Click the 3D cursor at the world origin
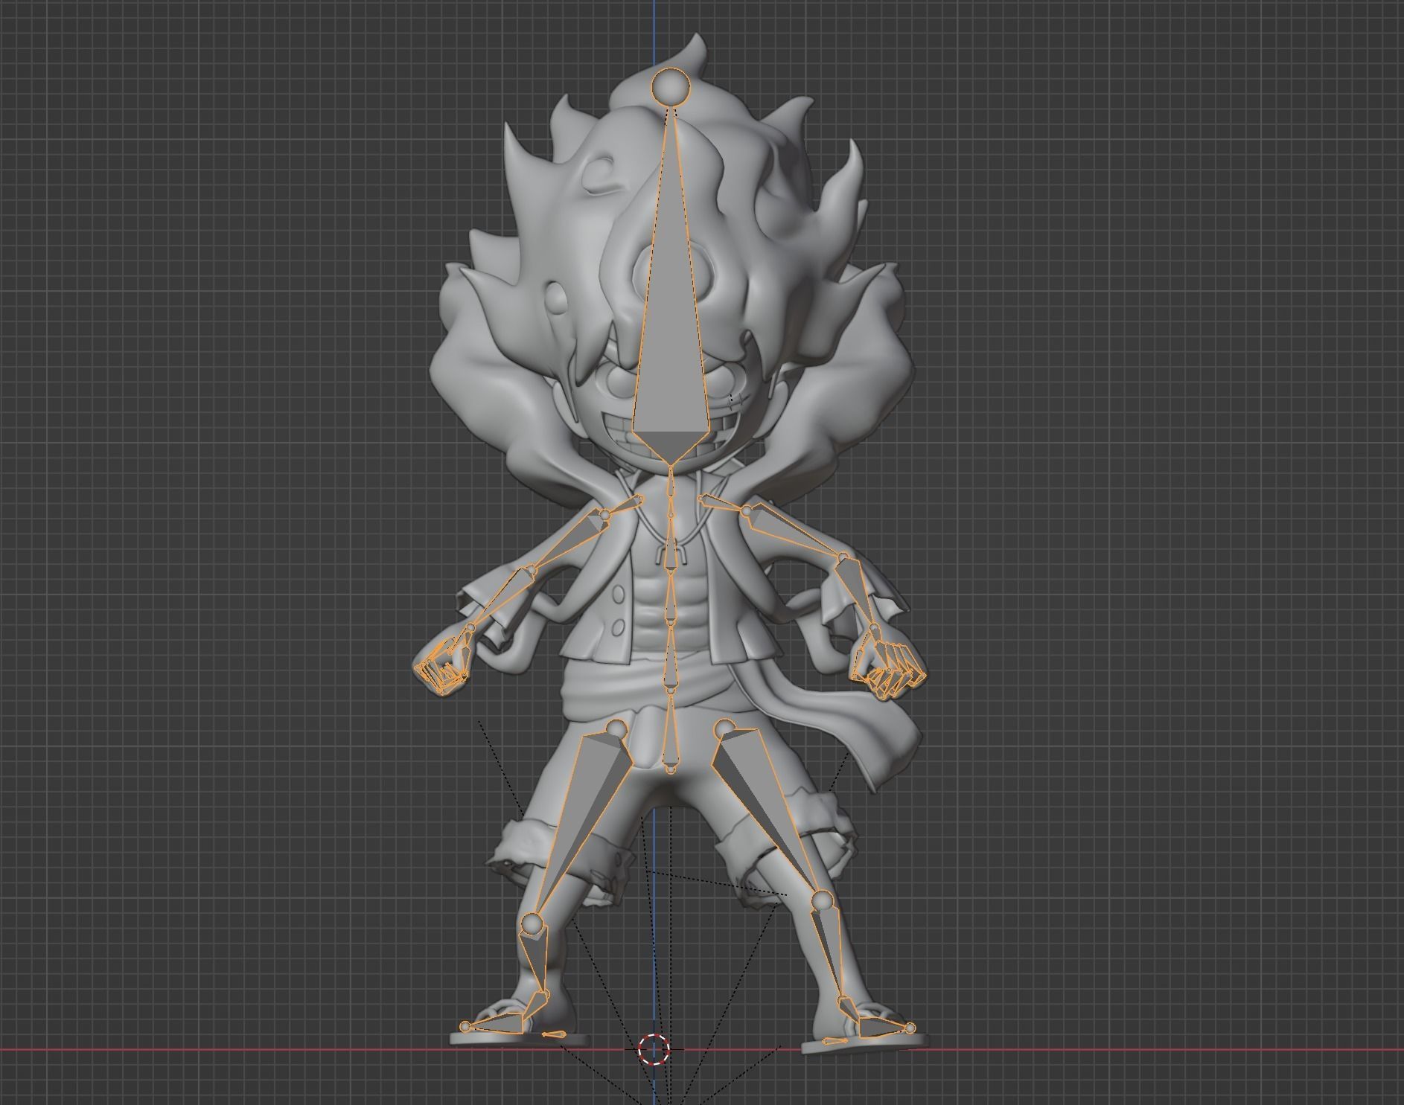Viewport: 1404px width, 1105px height. (654, 1049)
